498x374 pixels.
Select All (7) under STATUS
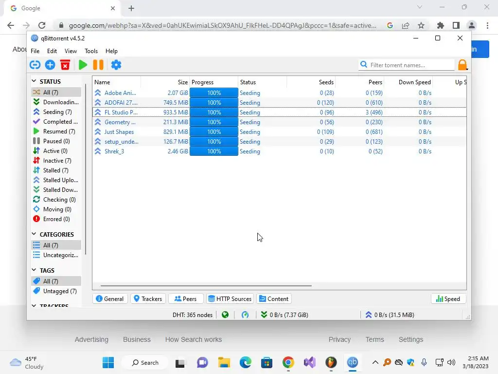(56, 92)
